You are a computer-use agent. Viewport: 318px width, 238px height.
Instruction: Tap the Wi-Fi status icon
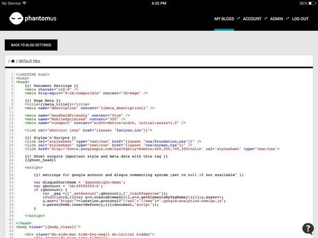click(24, 3)
